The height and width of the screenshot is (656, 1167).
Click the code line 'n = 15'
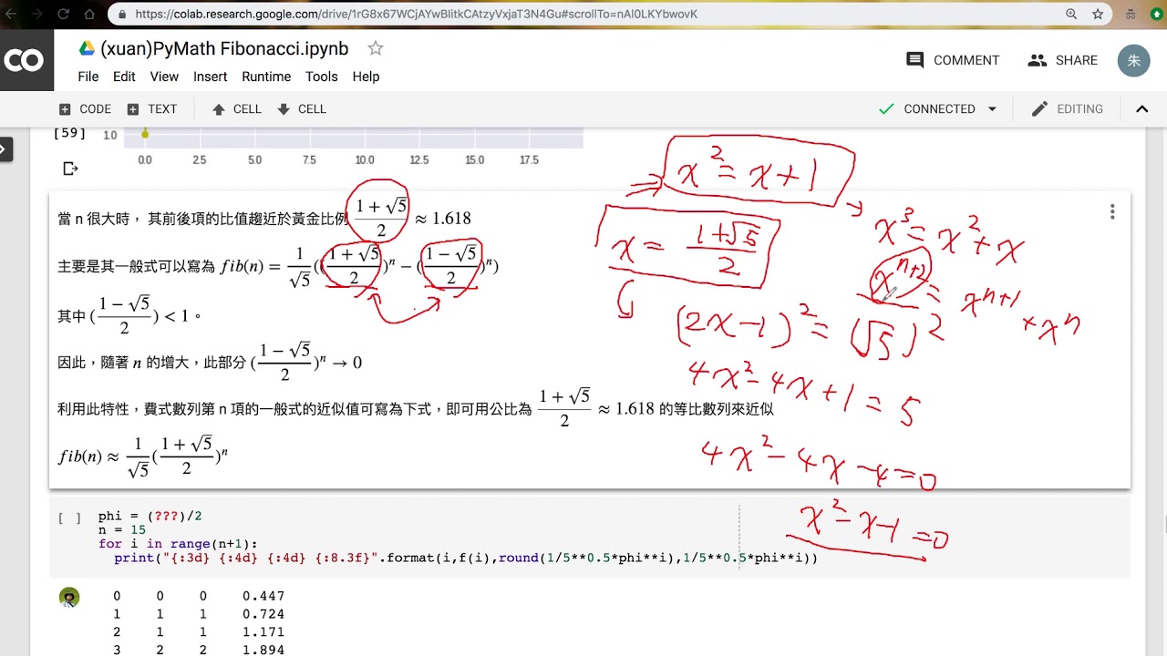(121, 529)
